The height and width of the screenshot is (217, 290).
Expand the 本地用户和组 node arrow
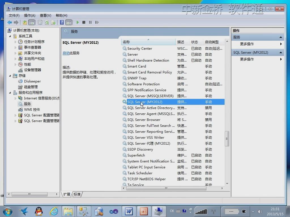coord(15,59)
